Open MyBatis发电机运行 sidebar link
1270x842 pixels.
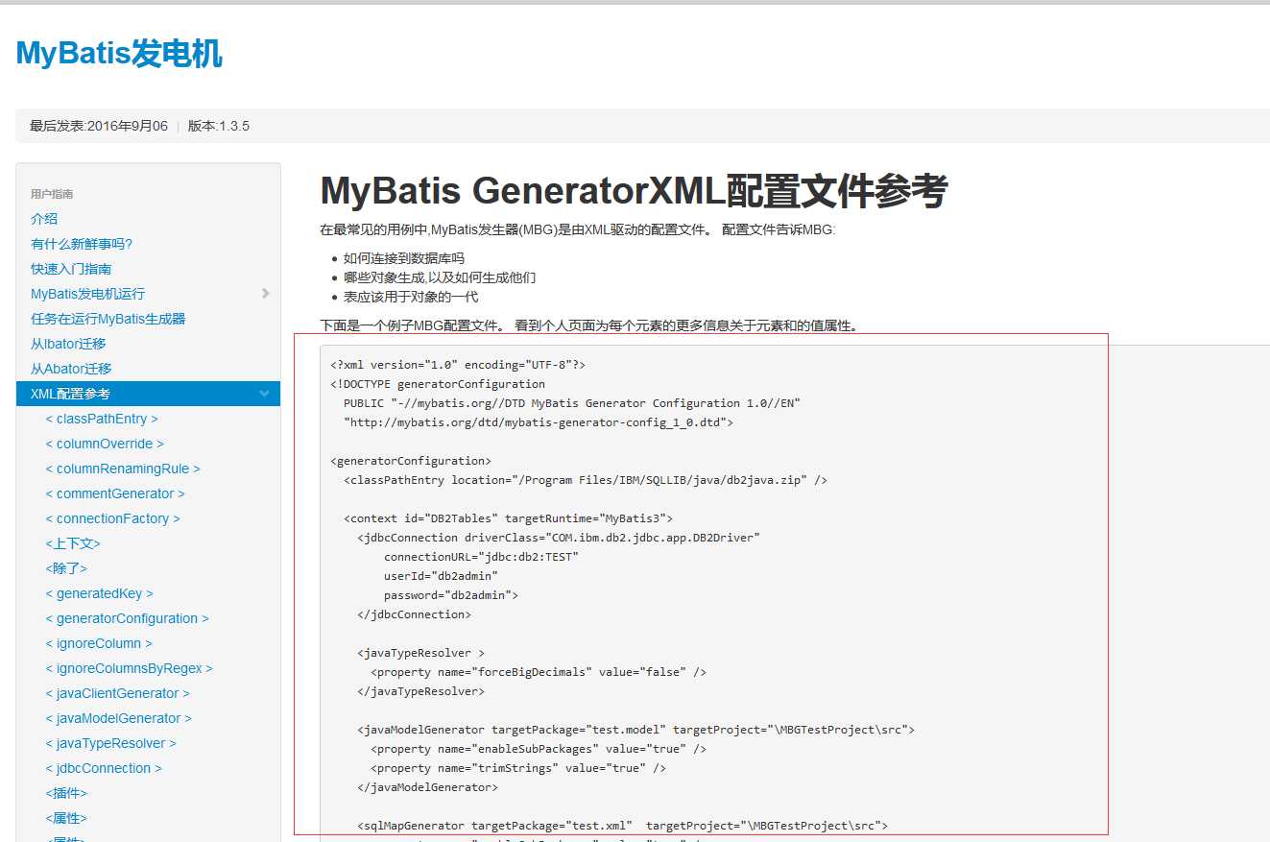(88, 294)
